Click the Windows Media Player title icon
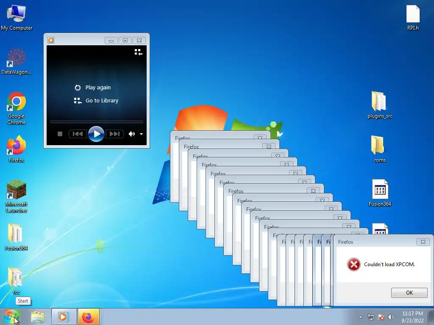 51,40
